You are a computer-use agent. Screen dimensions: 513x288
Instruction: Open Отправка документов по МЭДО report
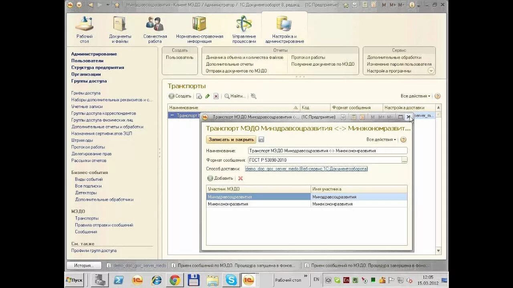(236, 71)
